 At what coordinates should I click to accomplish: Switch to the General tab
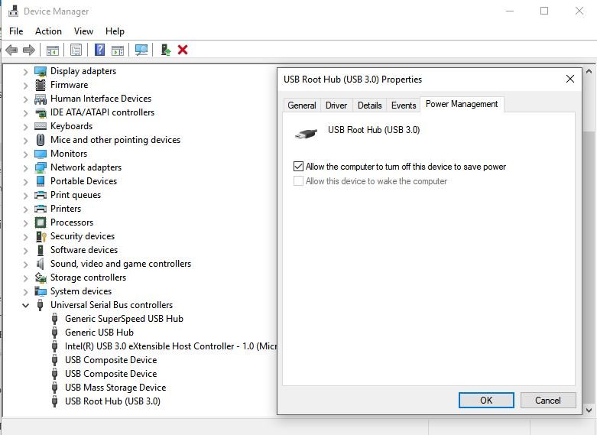pyautogui.click(x=302, y=106)
